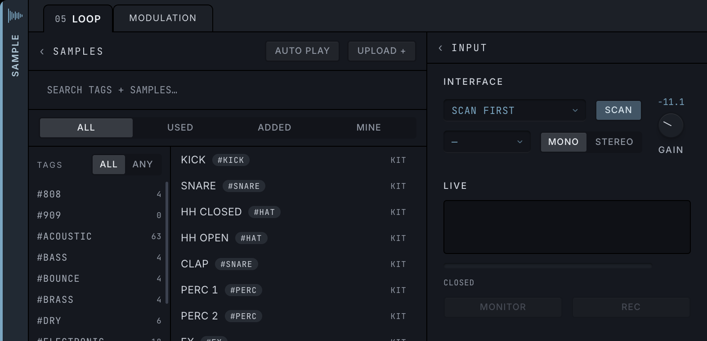Click the tags list scrollbar
Image resolution: width=707 pixels, height=341 pixels.
(167, 243)
